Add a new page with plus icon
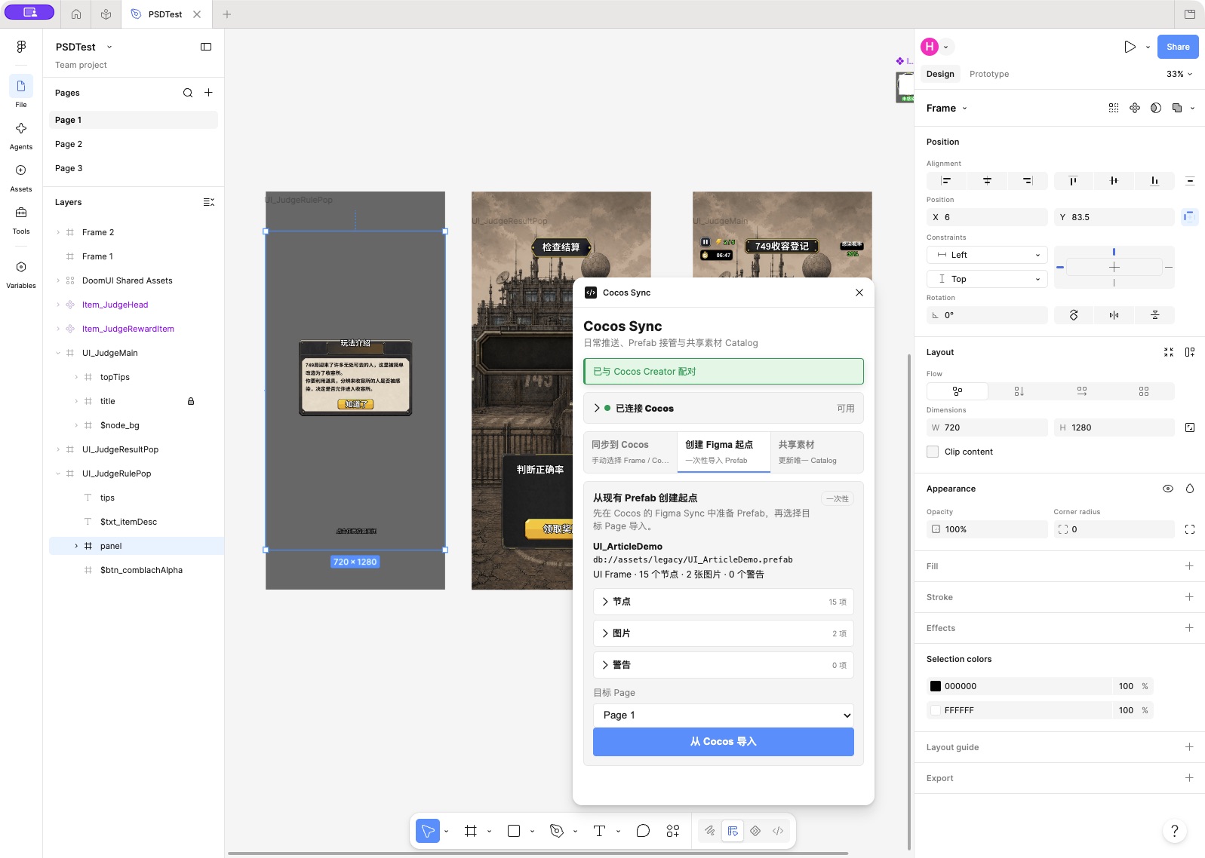 coord(208,93)
